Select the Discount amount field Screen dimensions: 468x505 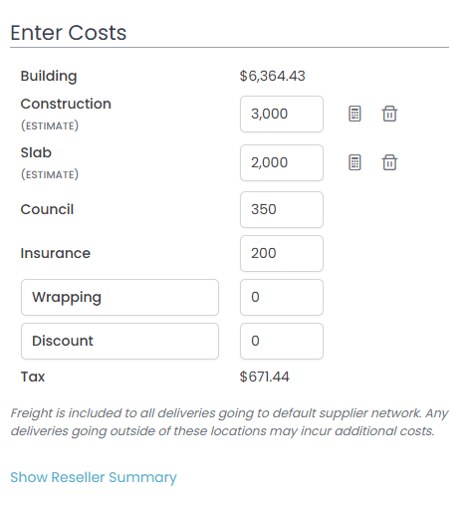click(282, 342)
